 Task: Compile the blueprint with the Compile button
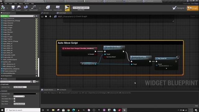3,8
